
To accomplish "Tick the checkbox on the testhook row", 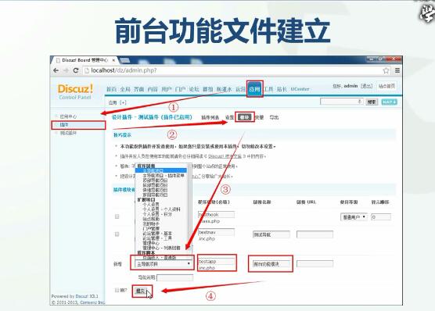I will (117, 216).
